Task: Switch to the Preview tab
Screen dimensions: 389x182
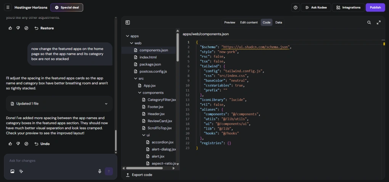Action: [230, 22]
